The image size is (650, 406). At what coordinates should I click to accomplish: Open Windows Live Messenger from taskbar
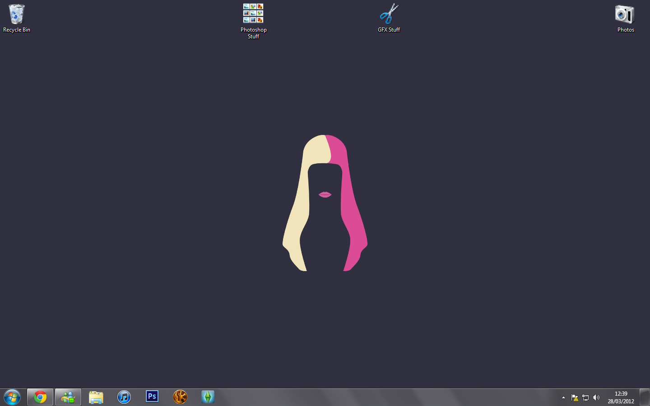[x=68, y=397]
